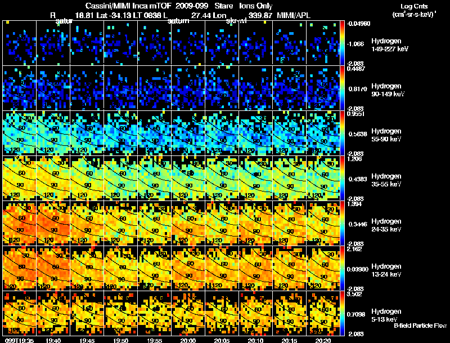Click the 20:05 time axis label

222,340
